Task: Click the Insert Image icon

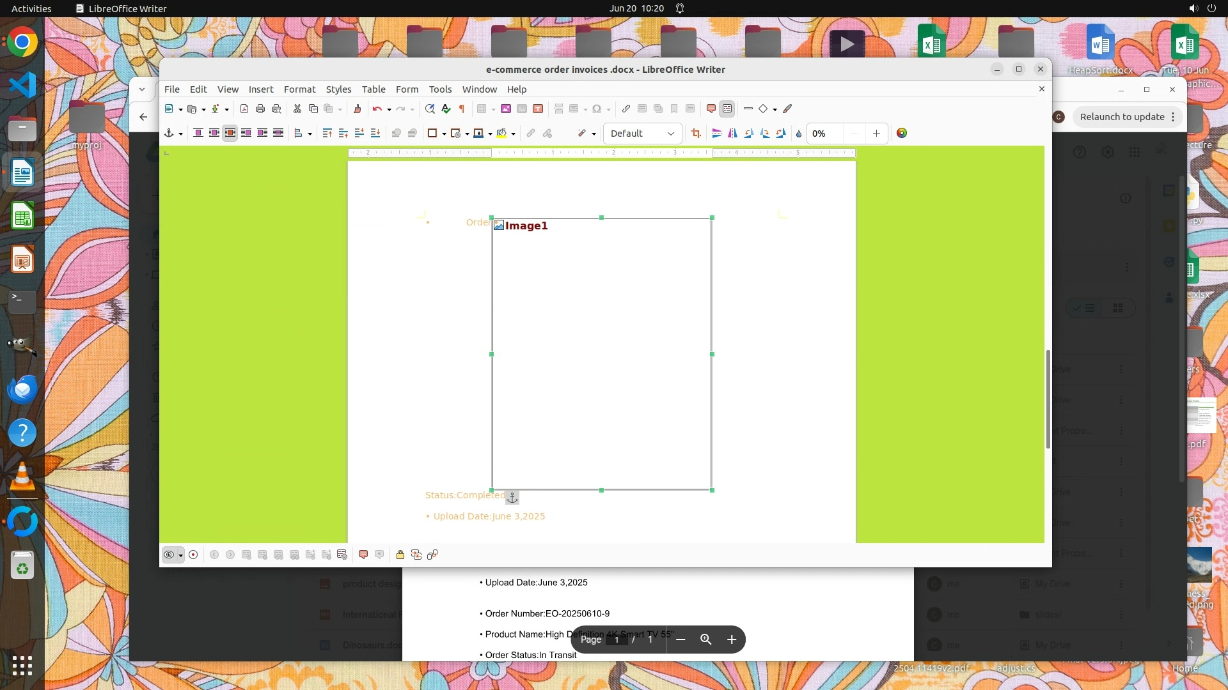Action: point(506,109)
